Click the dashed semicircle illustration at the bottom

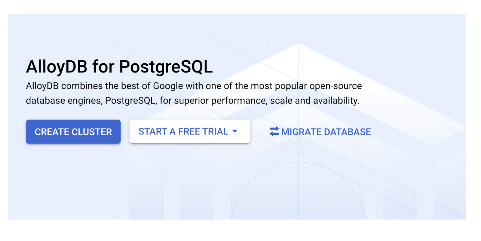(298, 168)
